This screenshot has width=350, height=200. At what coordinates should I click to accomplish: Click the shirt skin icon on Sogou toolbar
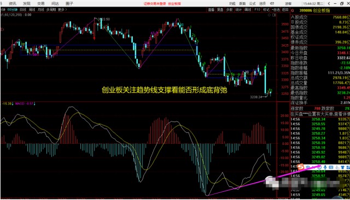click(x=342, y=167)
